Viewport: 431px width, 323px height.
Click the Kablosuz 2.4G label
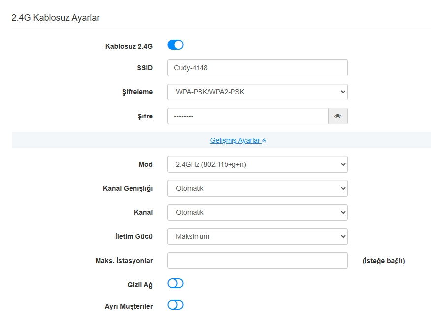pyautogui.click(x=129, y=46)
